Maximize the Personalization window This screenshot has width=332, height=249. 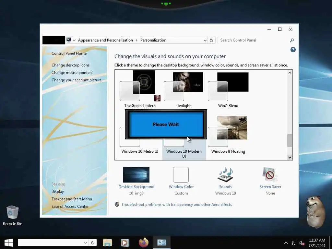click(x=280, y=29)
